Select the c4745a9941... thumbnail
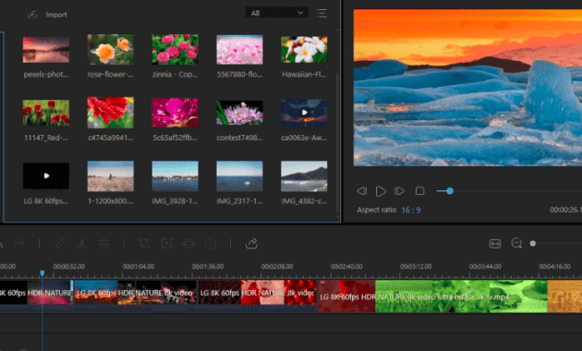Image resolution: width=582 pixels, height=351 pixels. (110, 113)
